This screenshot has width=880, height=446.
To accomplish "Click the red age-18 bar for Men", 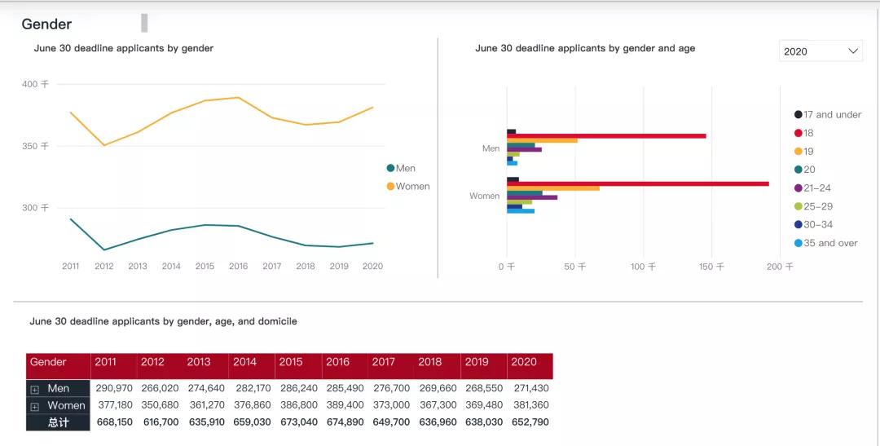I will click(605, 136).
